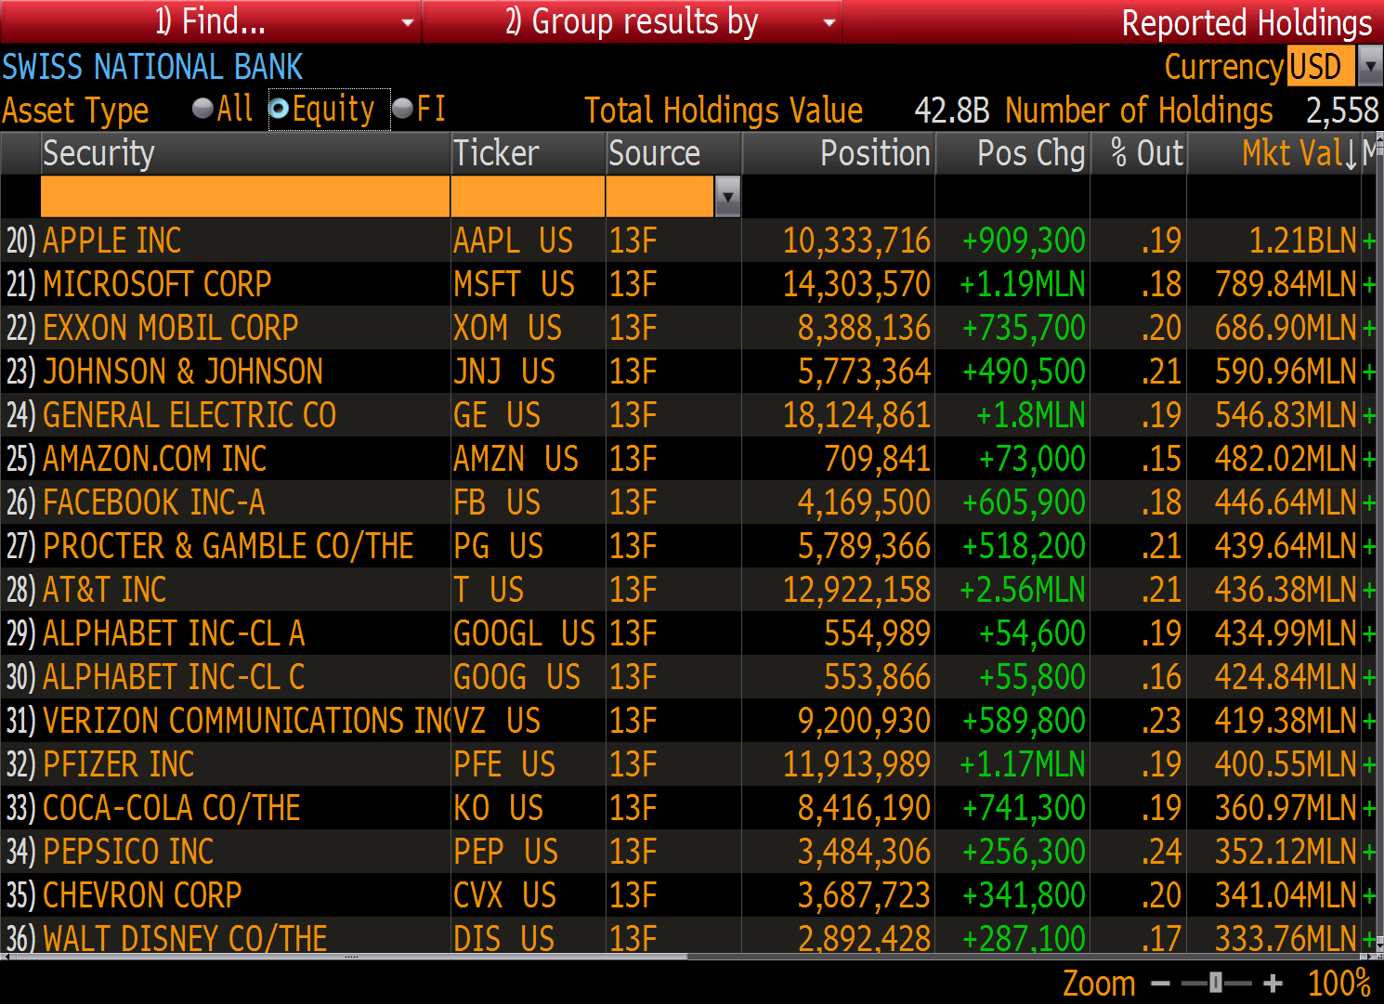Sort by the Source column header
The height and width of the screenshot is (1004, 1384).
coord(673,153)
